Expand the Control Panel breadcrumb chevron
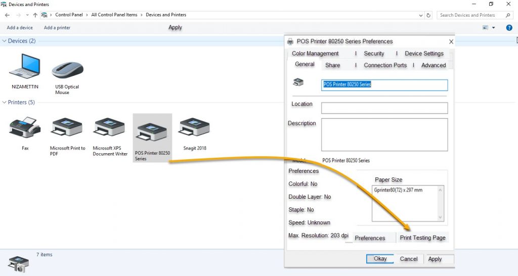This screenshot has height=276, width=518. pos(87,15)
